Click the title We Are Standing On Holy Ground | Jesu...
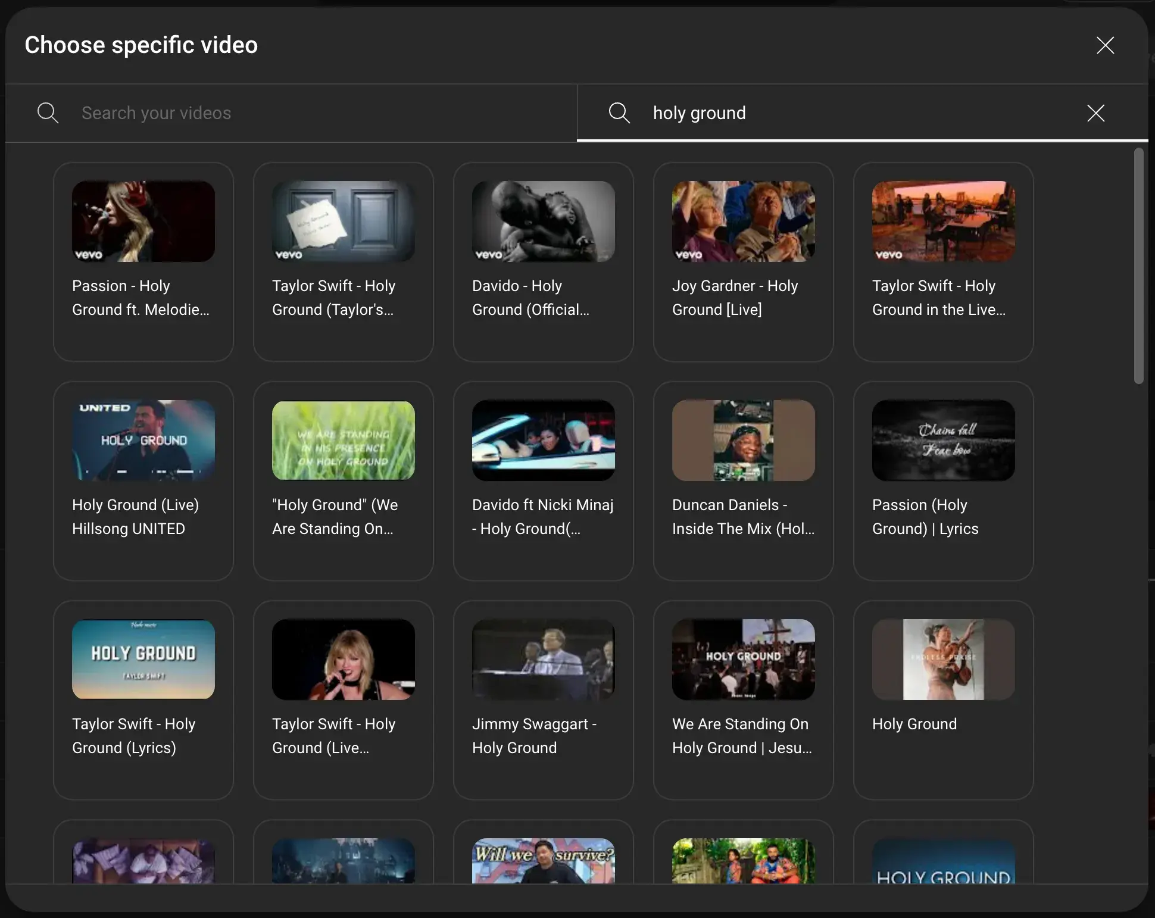This screenshot has width=1155, height=918. pyautogui.click(x=742, y=736)
